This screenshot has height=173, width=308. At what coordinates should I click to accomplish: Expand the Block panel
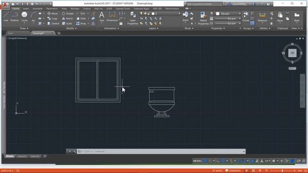point(189,28)
